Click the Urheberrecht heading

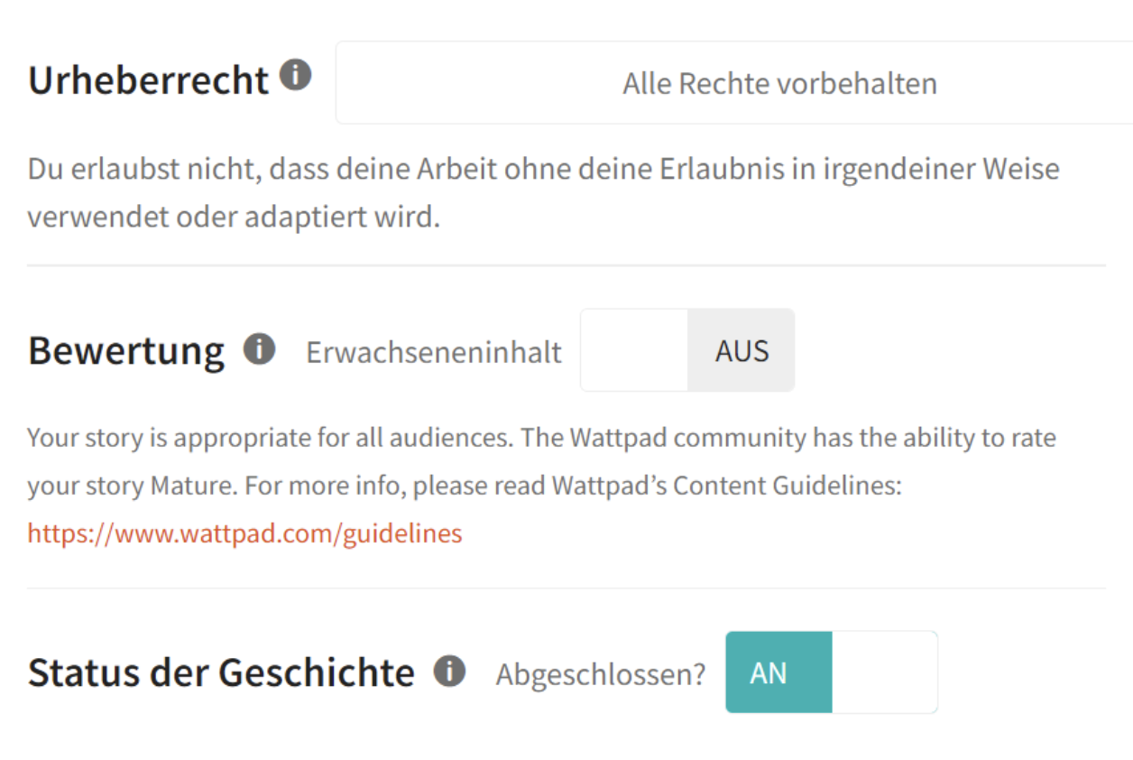point(149,80)
